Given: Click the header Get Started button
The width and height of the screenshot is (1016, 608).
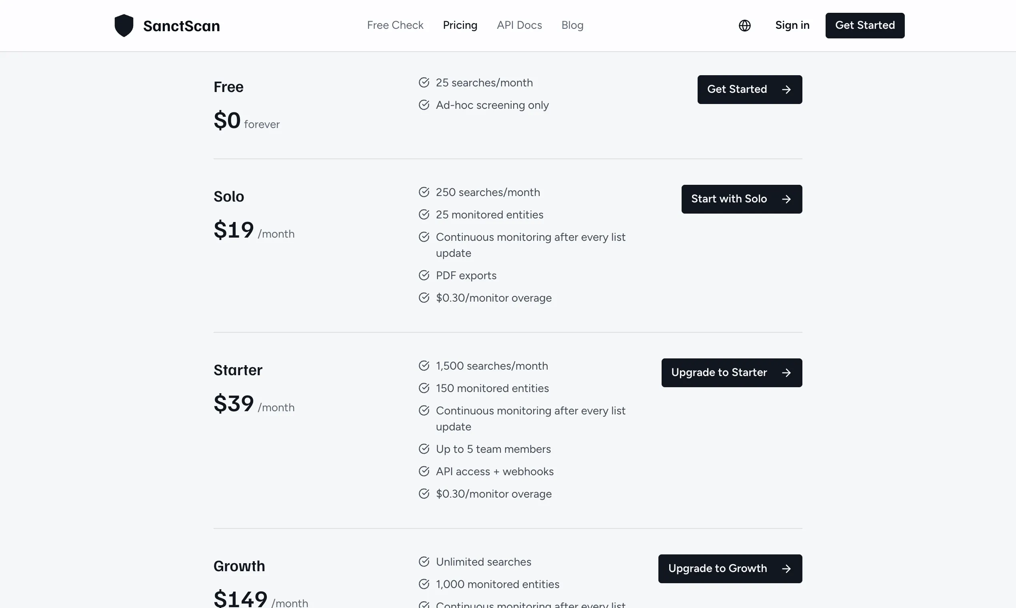Looking at the screenshot, I should 865,26.
